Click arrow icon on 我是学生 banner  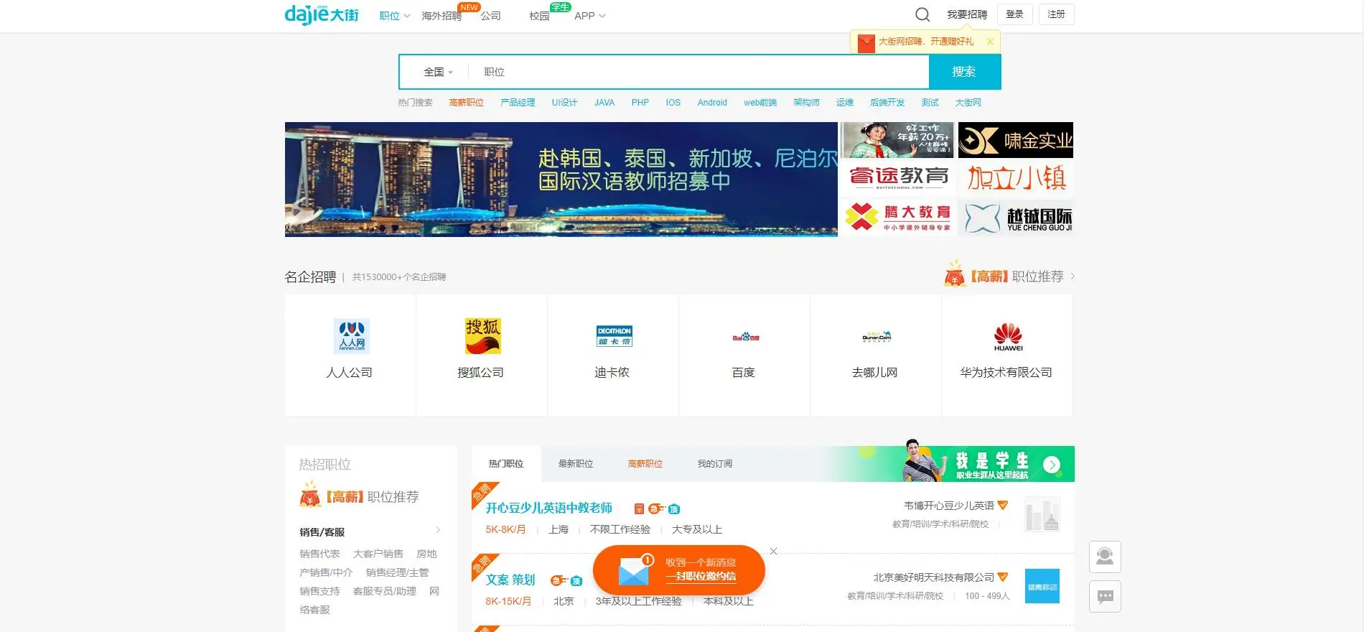click(x=1052, y=465)
